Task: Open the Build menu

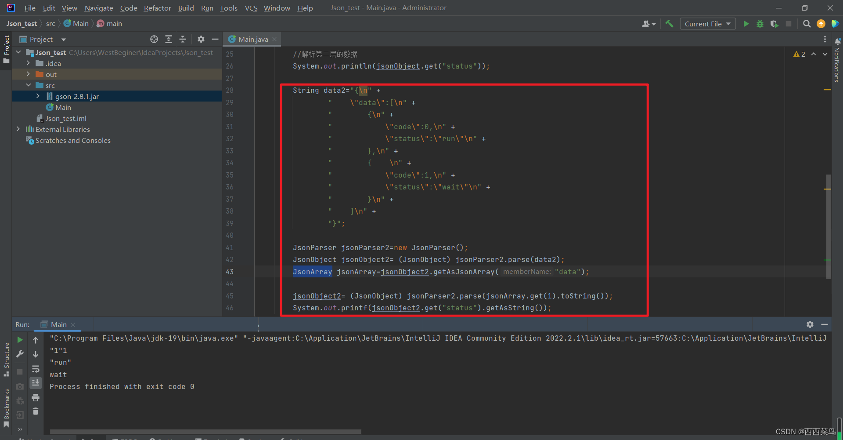Action: click(186, 8)
